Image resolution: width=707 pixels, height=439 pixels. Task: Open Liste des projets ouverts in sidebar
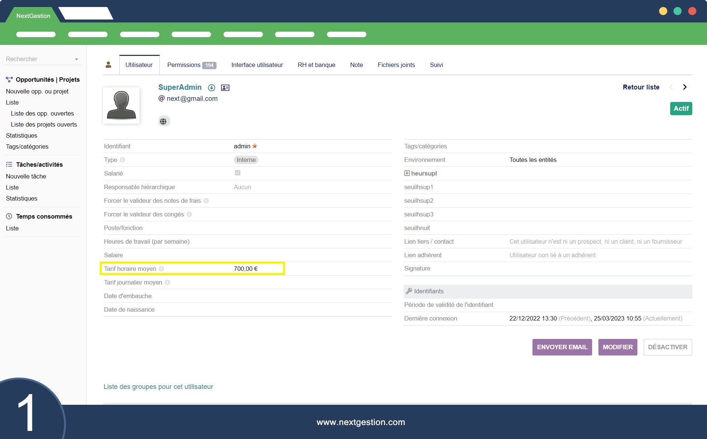click(x=44, y=124)
